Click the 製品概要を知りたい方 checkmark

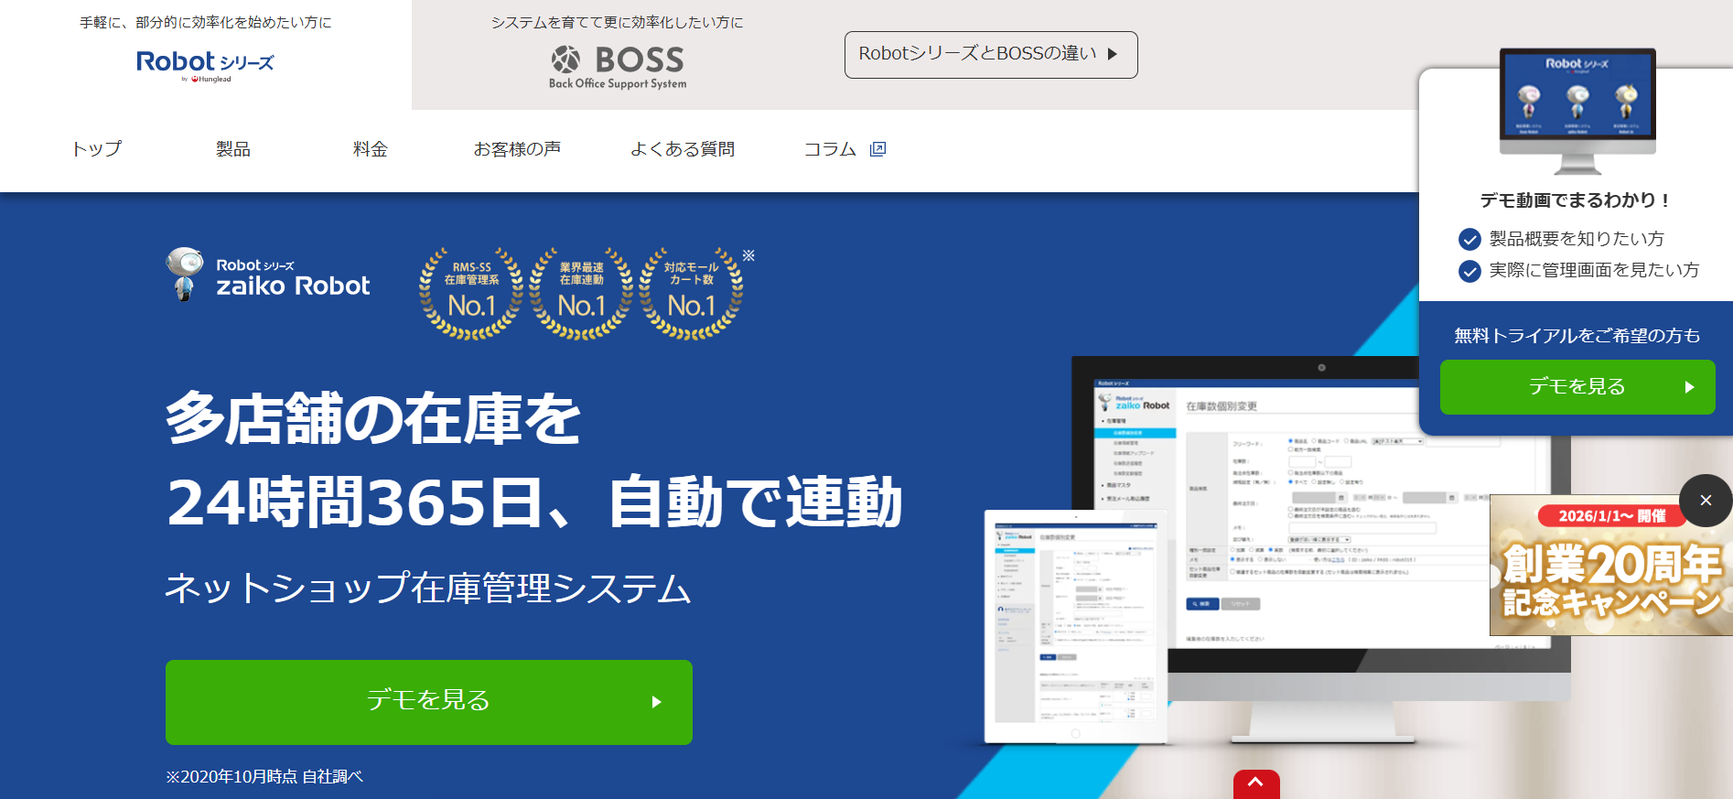1469,240
